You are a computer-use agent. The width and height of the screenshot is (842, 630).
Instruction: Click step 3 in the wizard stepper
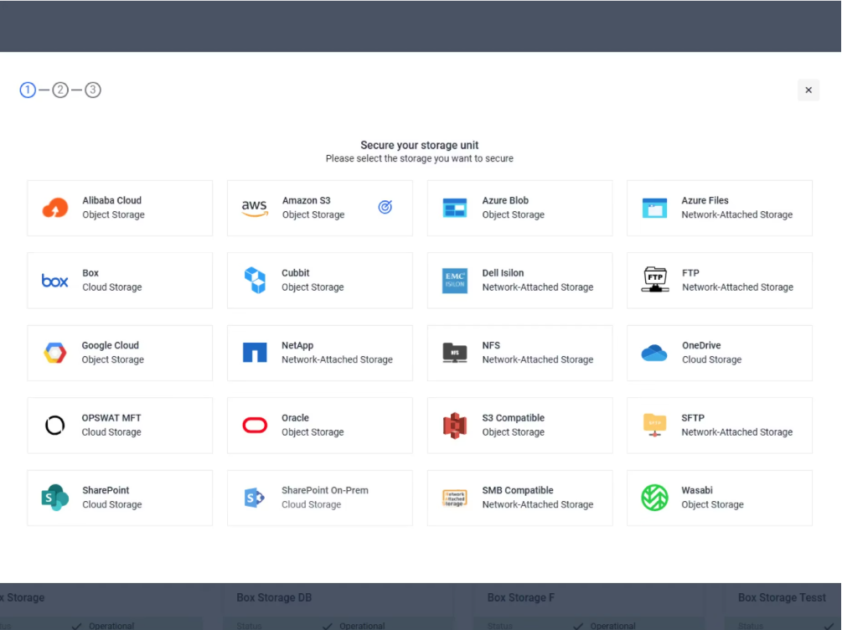tap(93, 90)
